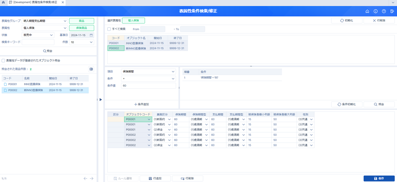Click the コード column header in upper grid

pos(116,38)
